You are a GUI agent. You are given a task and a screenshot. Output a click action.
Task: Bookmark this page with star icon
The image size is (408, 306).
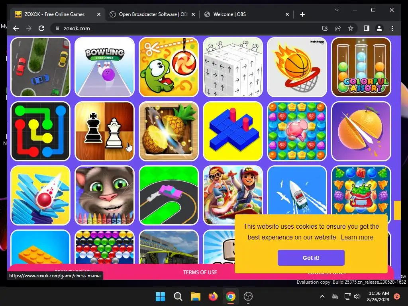tap(351, 28)
